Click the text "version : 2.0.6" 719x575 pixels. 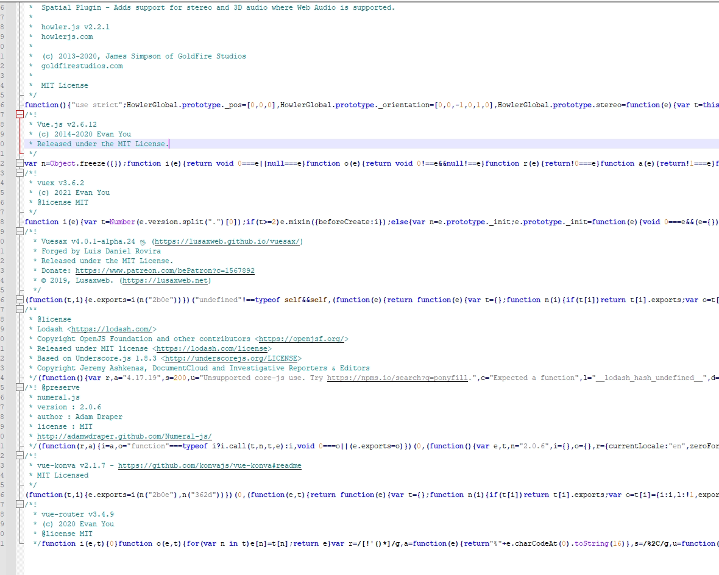coord(69,407)
